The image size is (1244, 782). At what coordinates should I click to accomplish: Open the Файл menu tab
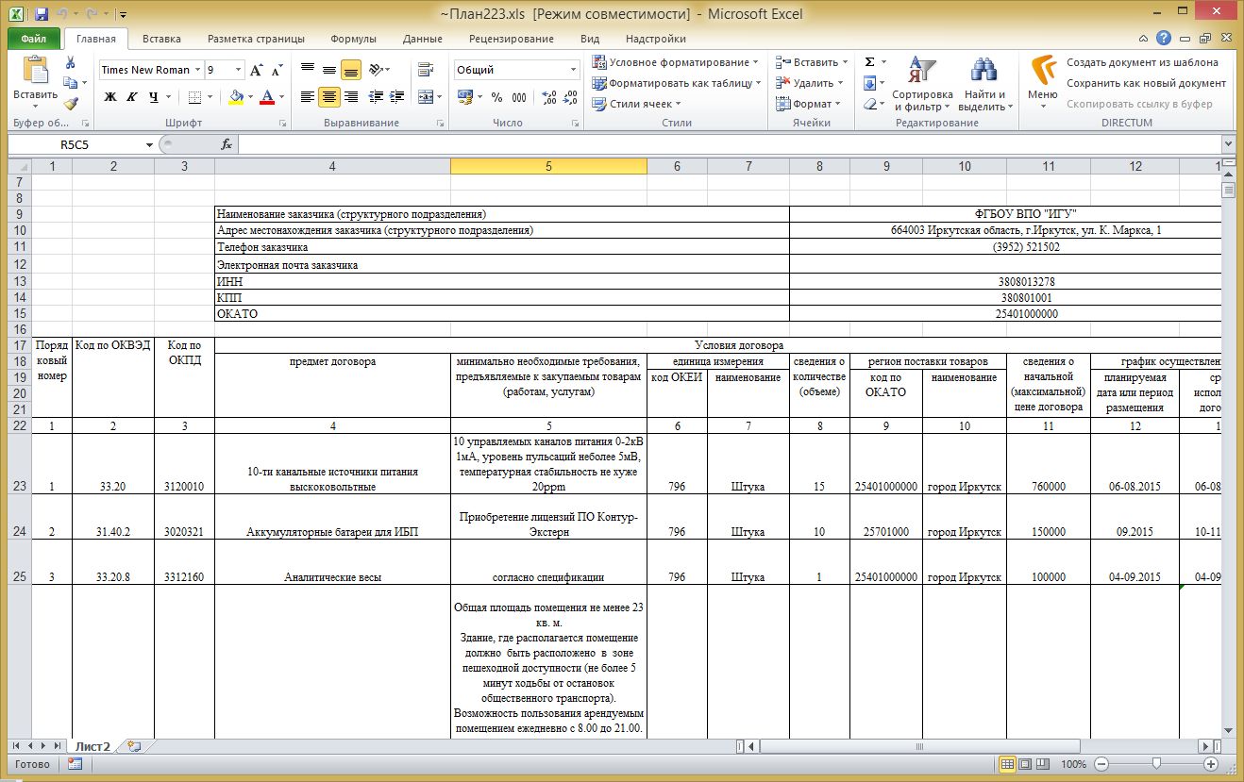(33, 39)
